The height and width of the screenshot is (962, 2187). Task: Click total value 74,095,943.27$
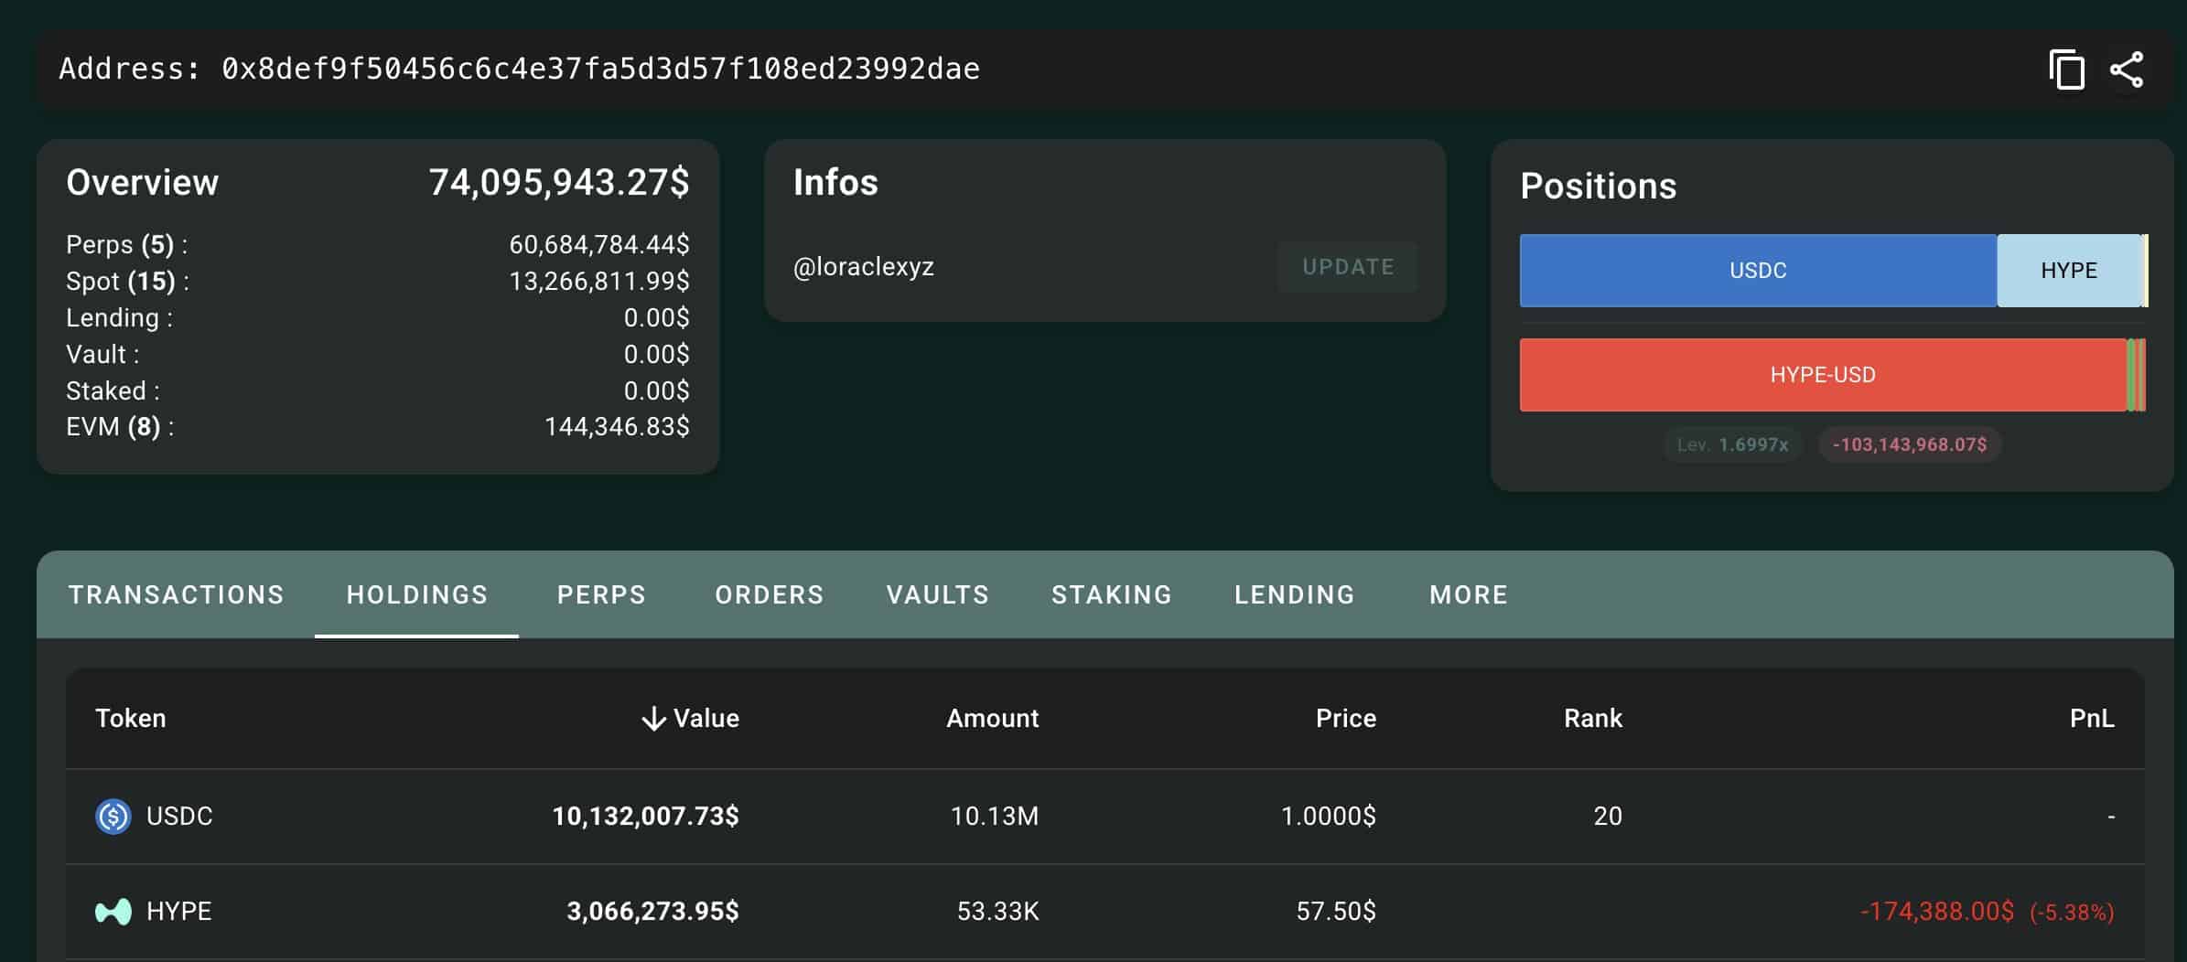pyautogui.click(x=559, y=183)
